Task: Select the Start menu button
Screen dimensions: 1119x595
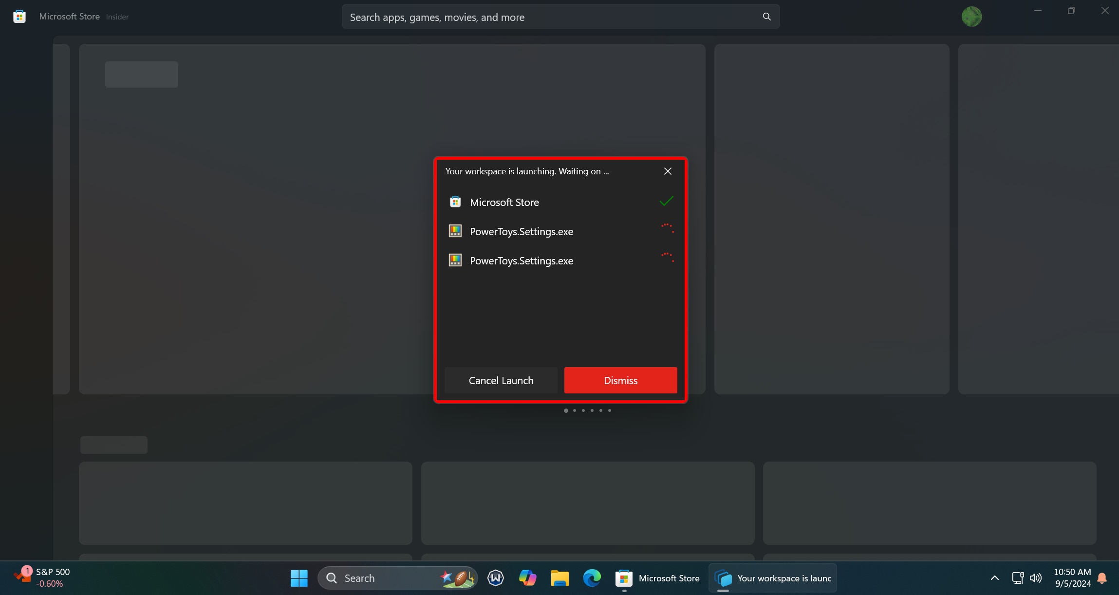Action: (x=299, y=578)
